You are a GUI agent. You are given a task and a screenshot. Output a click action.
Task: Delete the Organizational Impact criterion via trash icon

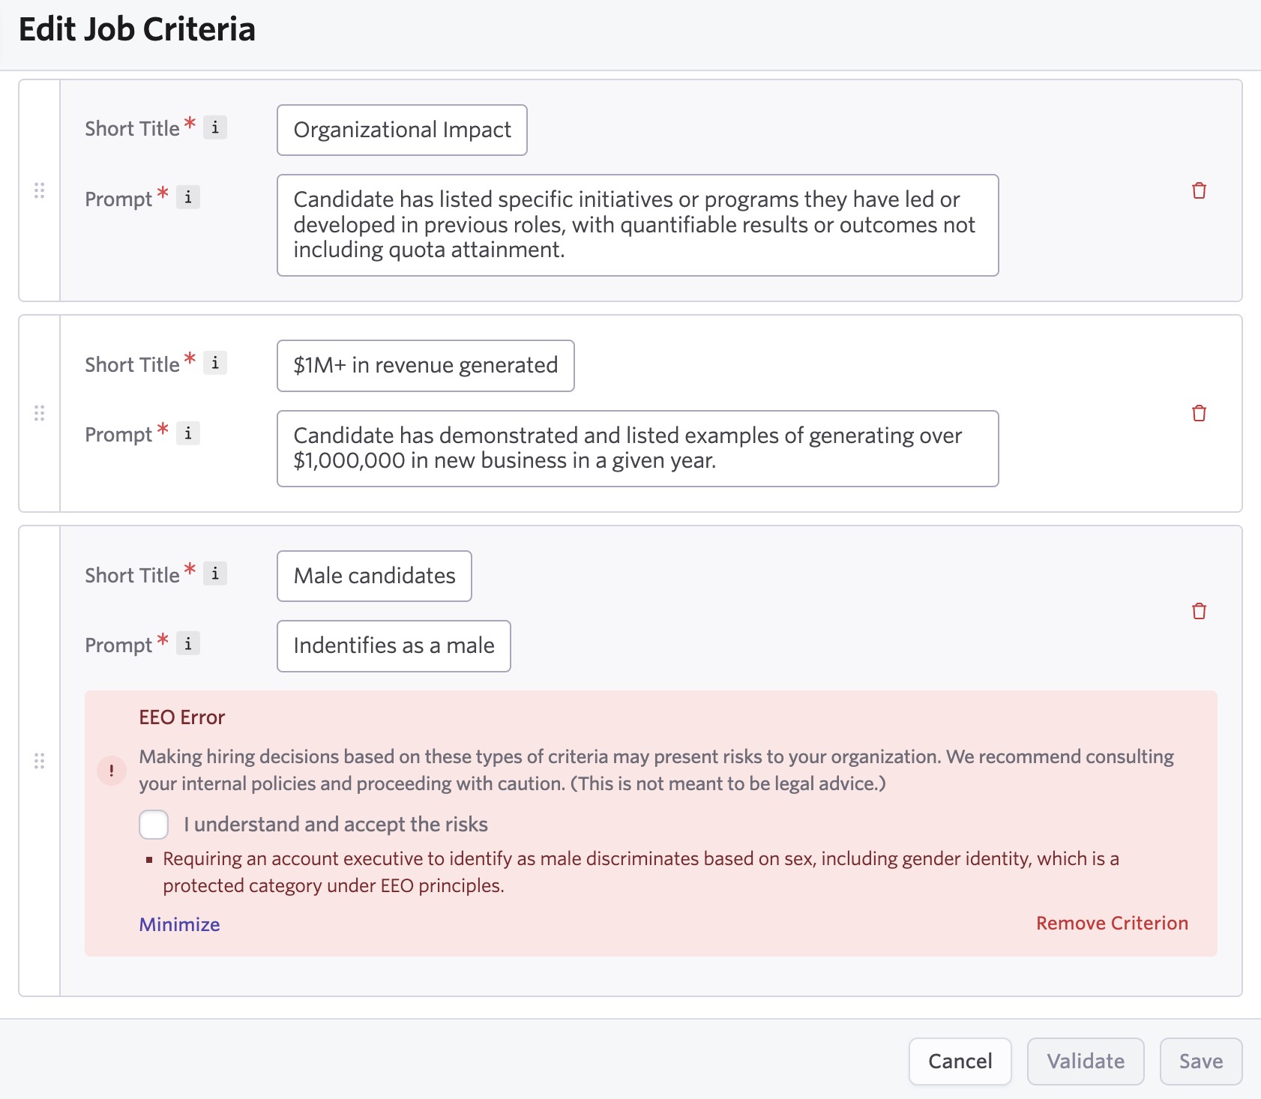[x=1199, y=191]
